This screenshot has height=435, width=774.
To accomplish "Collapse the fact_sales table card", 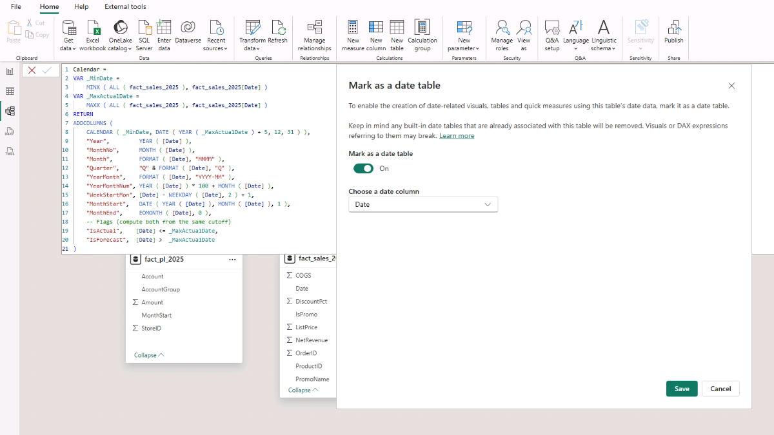I will pyautogui.click(x=303, y=390).
